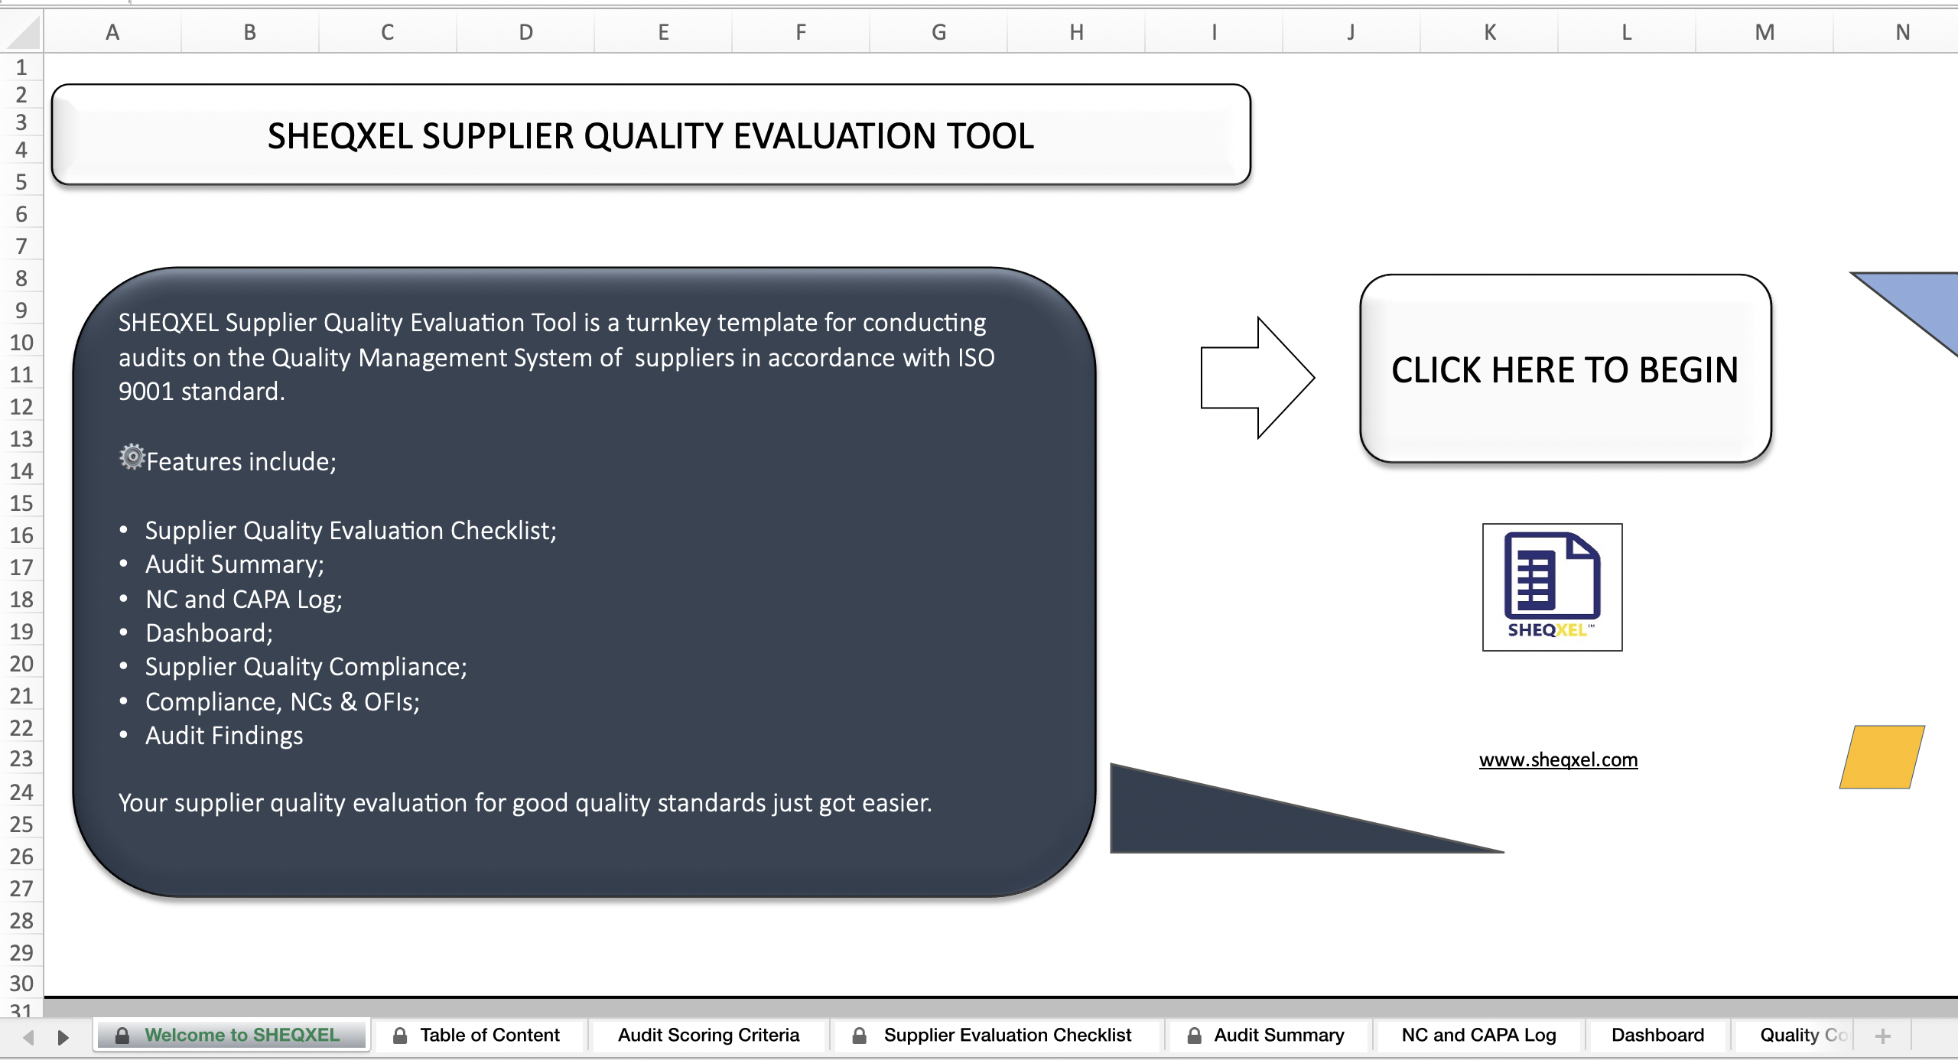Click the white right-pointing arrow shape
Viewport: 1958px width, 1060px height.
coord(1257,377)
